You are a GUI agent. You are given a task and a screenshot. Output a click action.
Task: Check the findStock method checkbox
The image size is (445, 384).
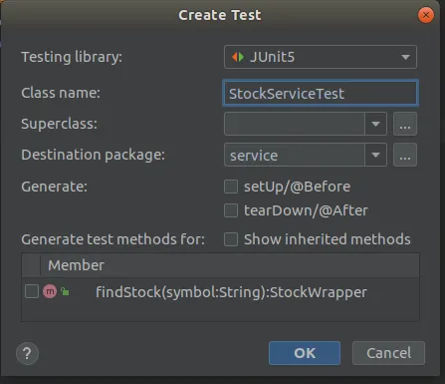(32, 291)
